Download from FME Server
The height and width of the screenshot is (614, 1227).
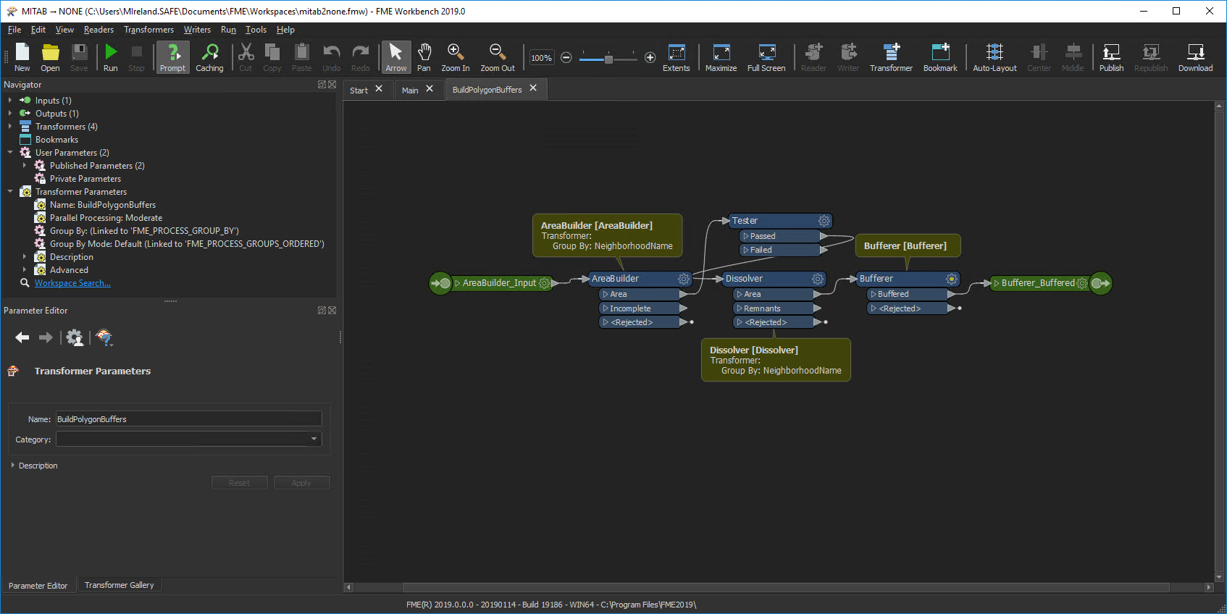[x=1195, y=57]
